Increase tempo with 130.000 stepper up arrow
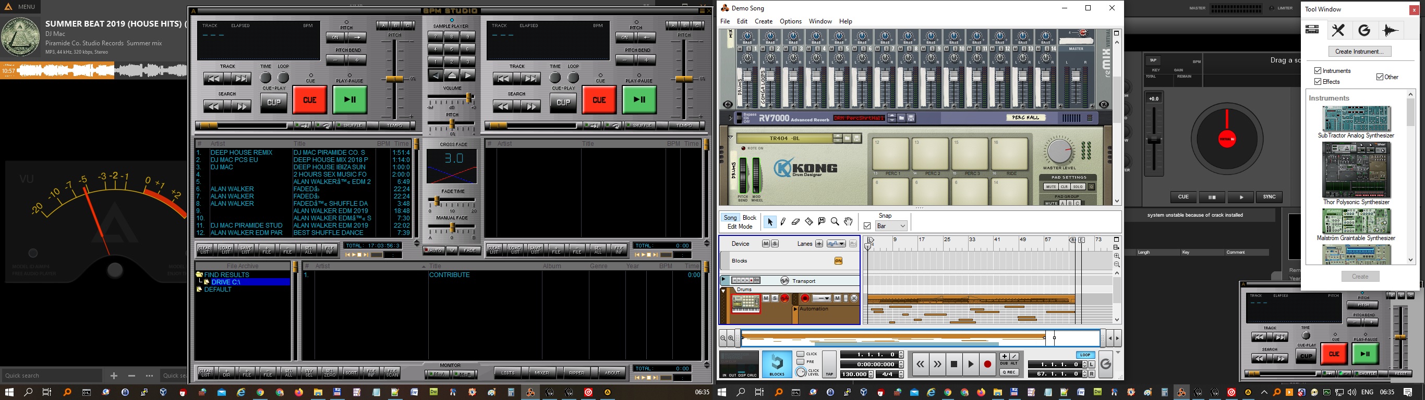This screenshot has width=1425, height=400. click(x=871, y=372)
